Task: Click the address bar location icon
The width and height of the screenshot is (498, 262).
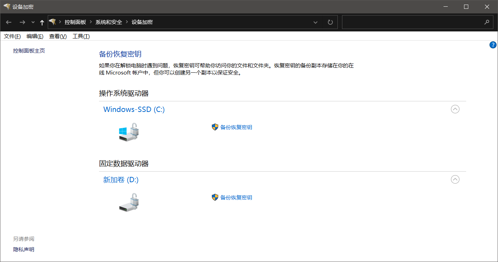Action: point(53,22)
